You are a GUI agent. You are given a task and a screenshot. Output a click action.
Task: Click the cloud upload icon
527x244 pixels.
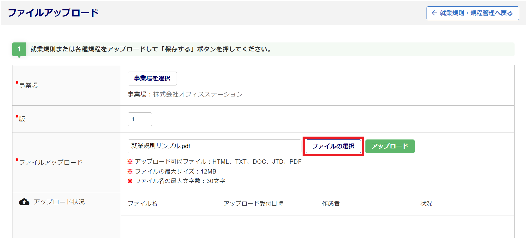(x=24, y=202)
